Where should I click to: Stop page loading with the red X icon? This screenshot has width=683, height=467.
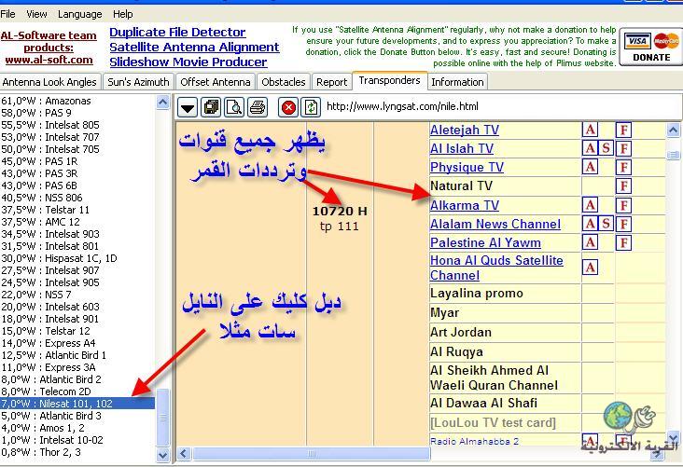point(288,107)
